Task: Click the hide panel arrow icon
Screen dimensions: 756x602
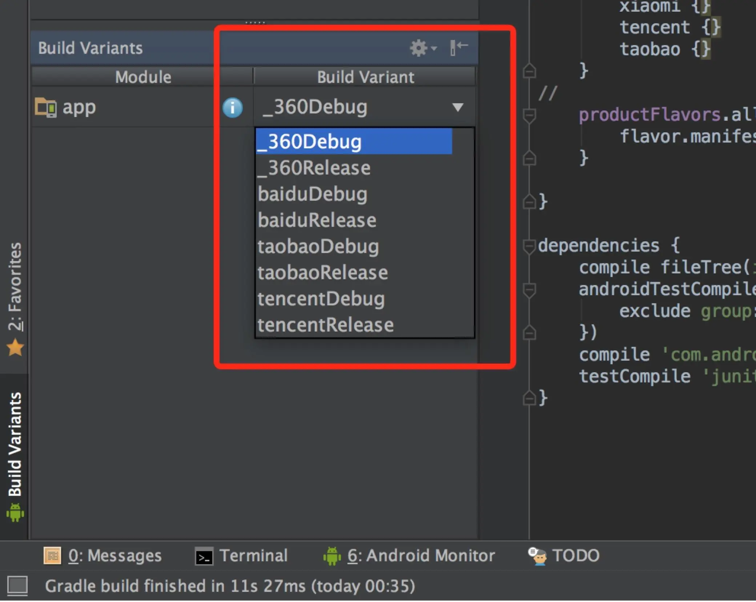Action: pos(459,48)
